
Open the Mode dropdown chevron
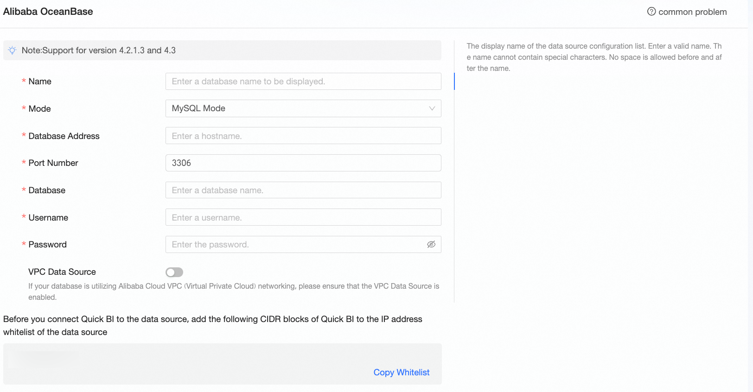432,108
